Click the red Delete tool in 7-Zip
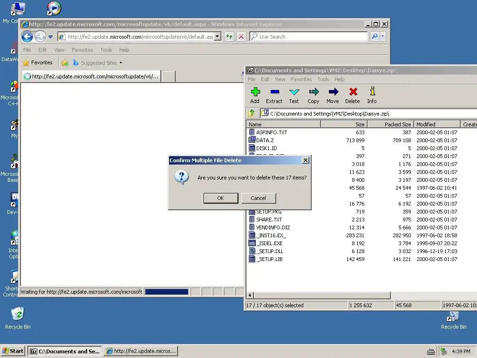The image size is (477, 358). pyautogui.click(x=353, y=95)
